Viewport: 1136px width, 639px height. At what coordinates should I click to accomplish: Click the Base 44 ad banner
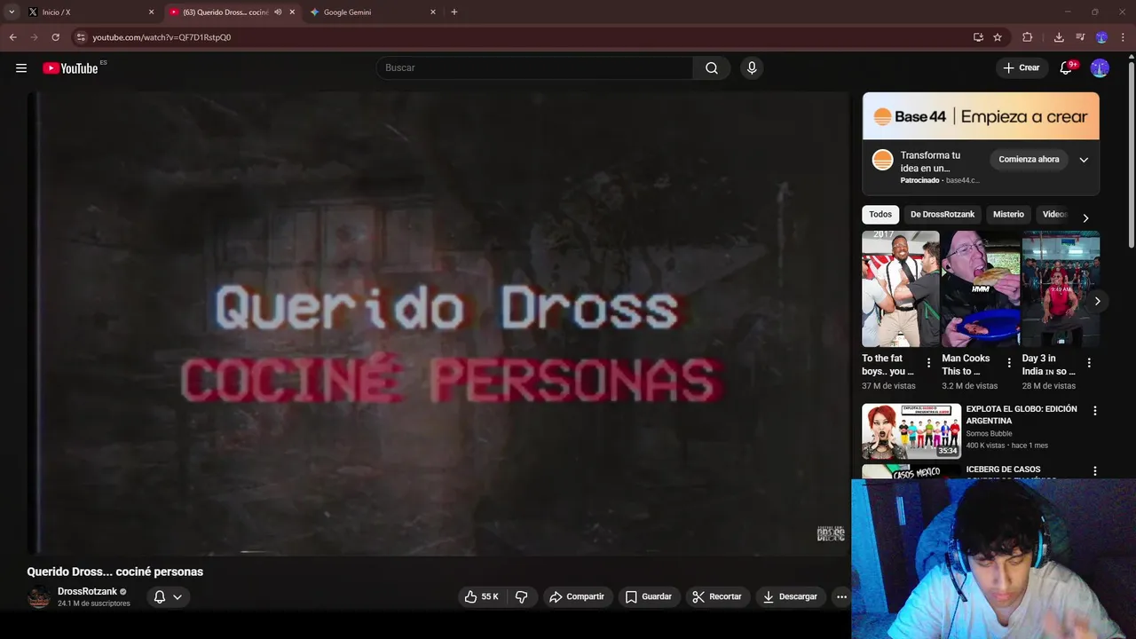click(x=981, y=116)
